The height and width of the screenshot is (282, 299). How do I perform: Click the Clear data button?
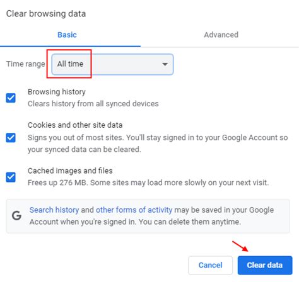(x=265, y=265)
